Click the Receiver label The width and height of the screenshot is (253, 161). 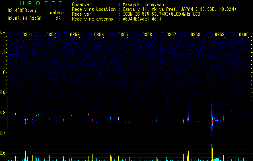[x=82, y=14]
